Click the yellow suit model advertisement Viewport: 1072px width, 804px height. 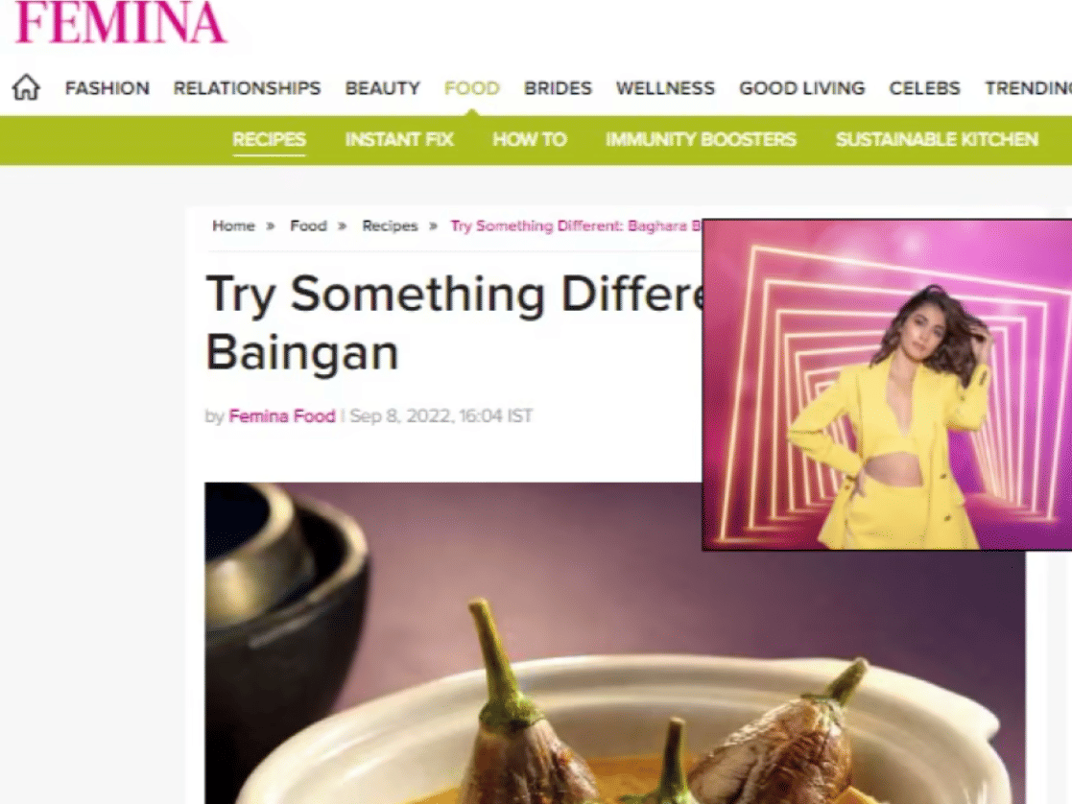(x=887, y=385)
